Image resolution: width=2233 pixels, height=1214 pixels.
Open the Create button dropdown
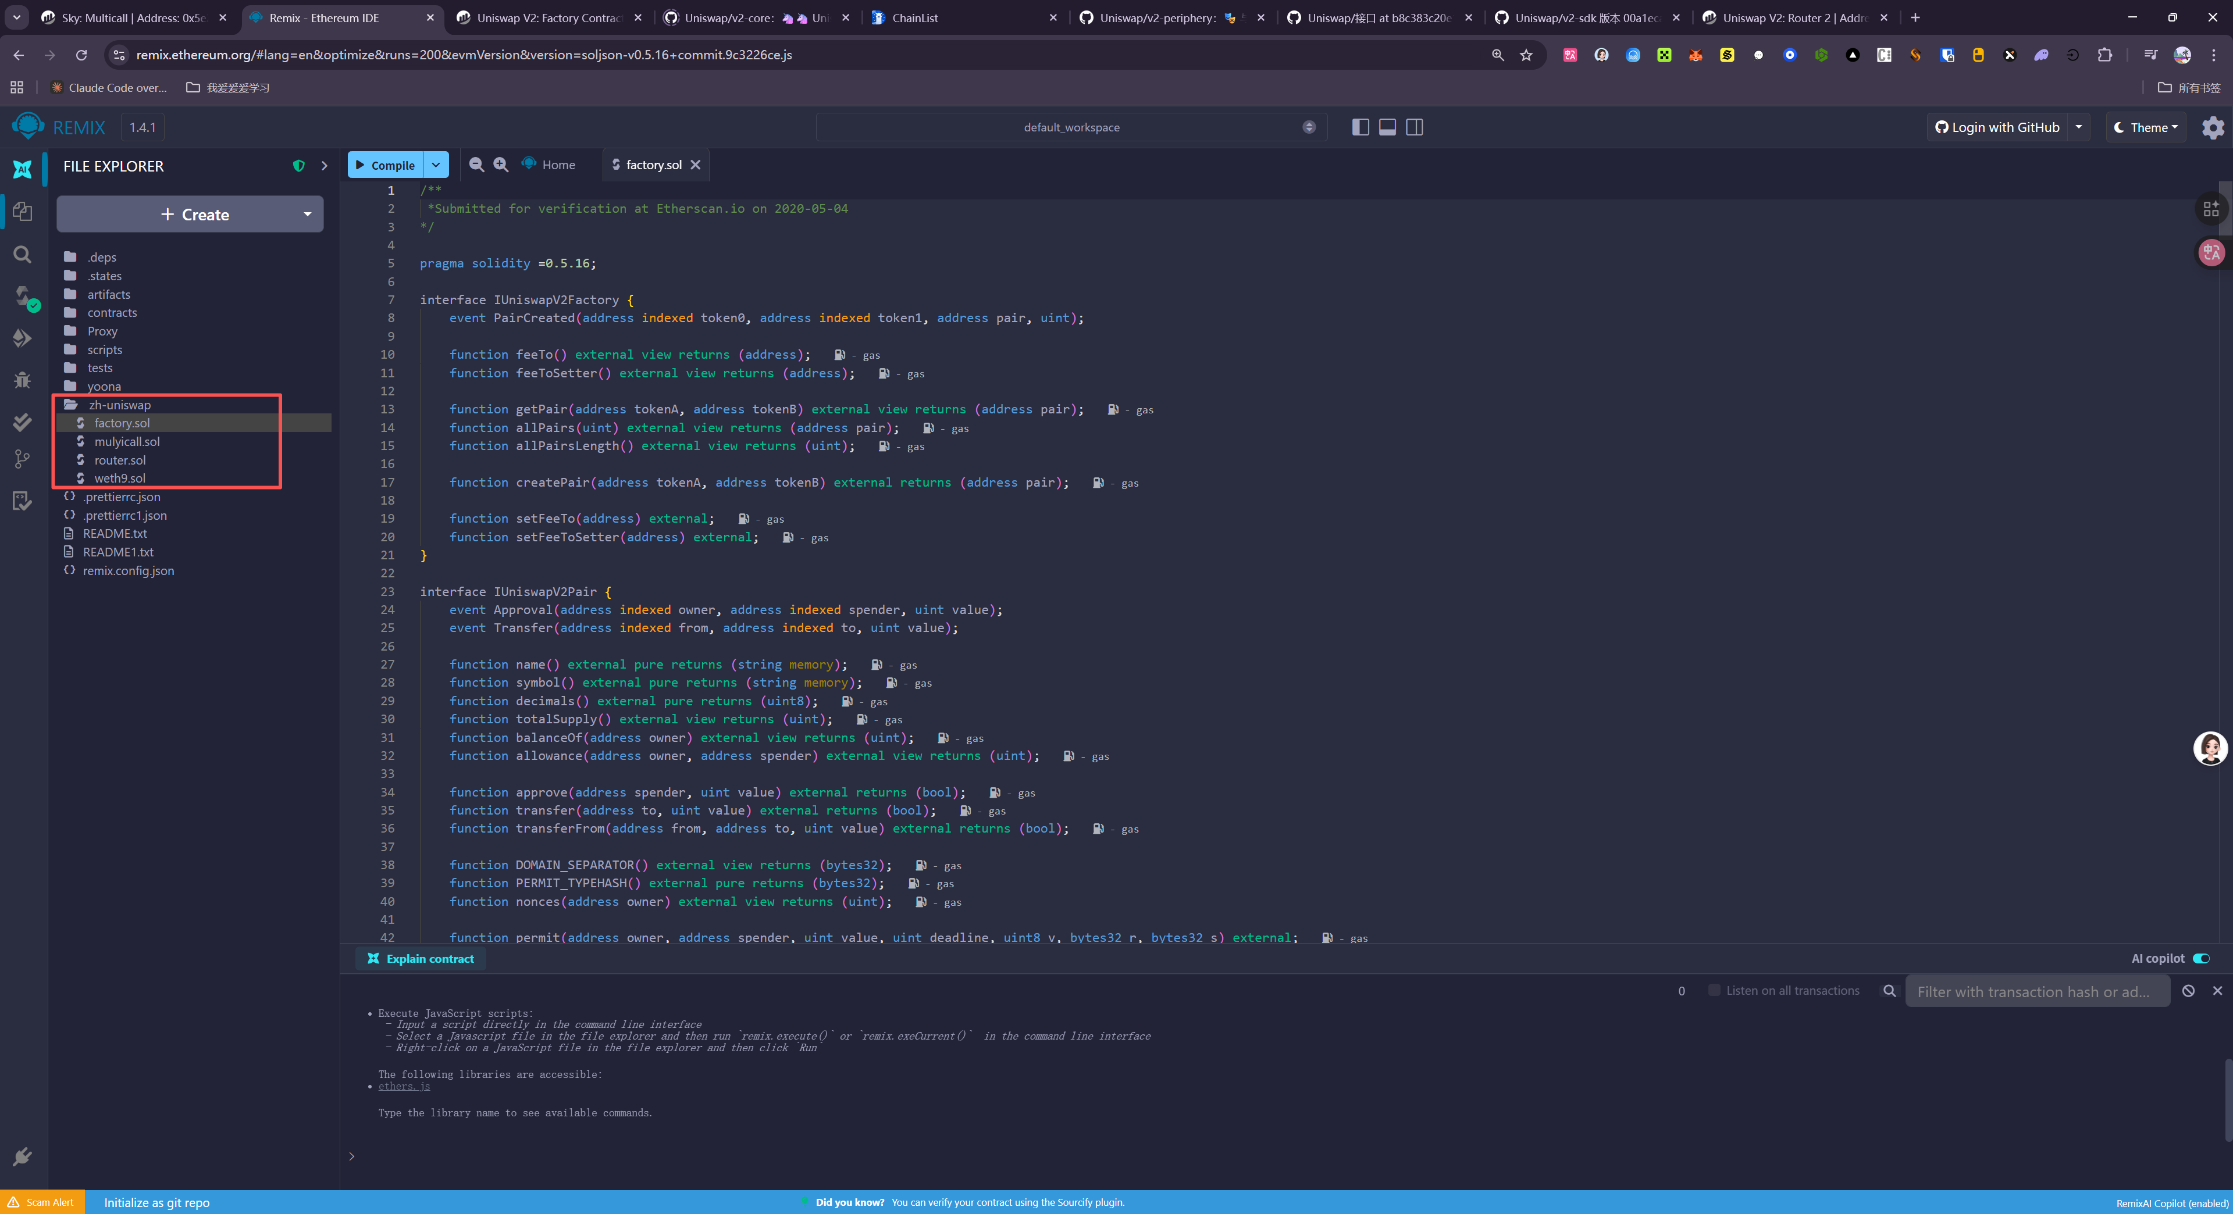pos(308,214)
